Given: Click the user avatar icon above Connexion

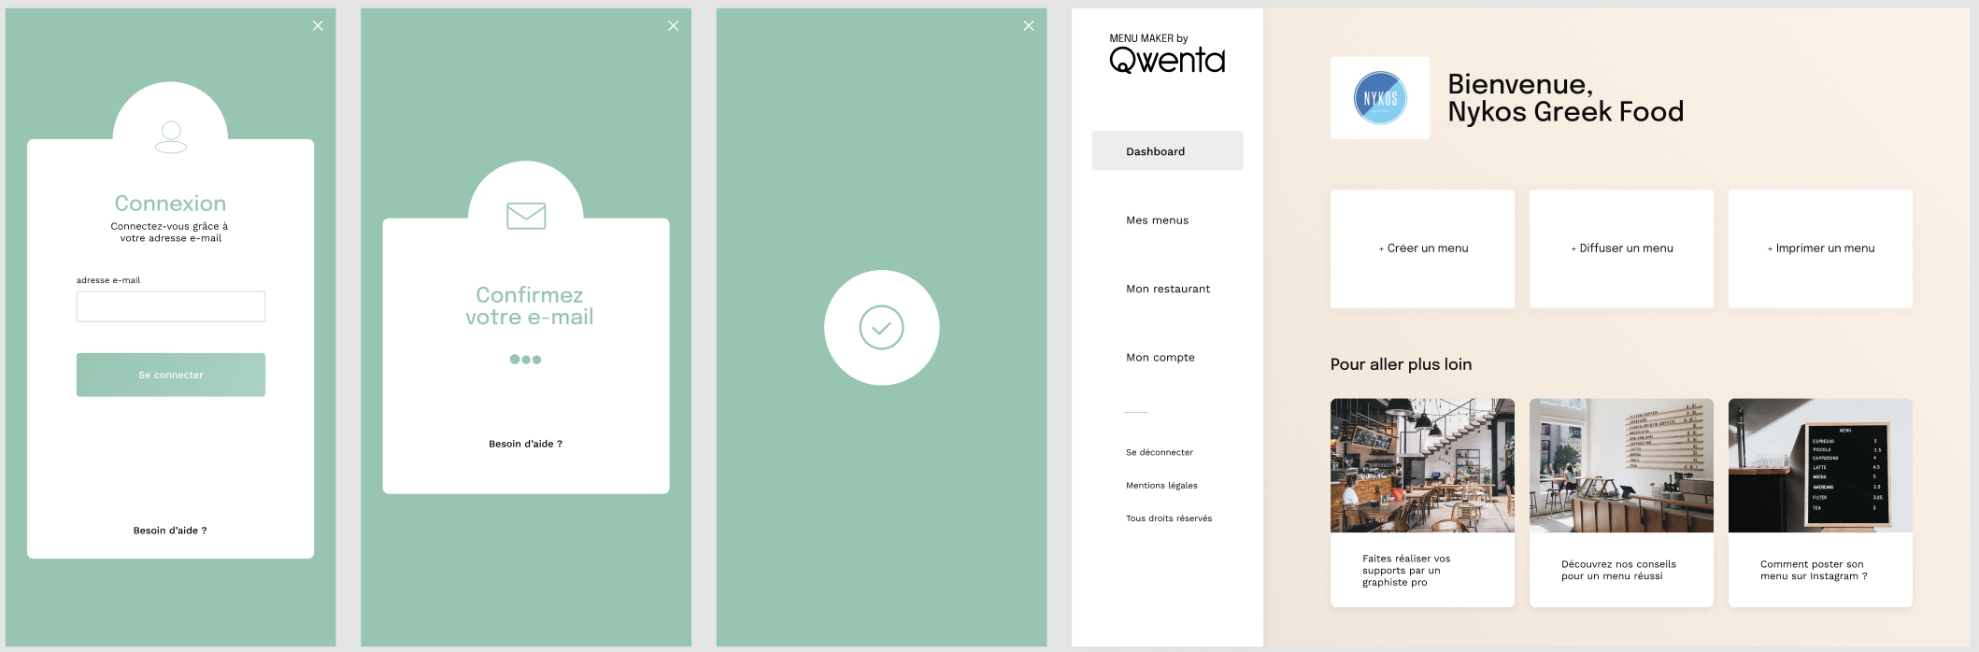Looking at the screenshot, I should (170, 136).
